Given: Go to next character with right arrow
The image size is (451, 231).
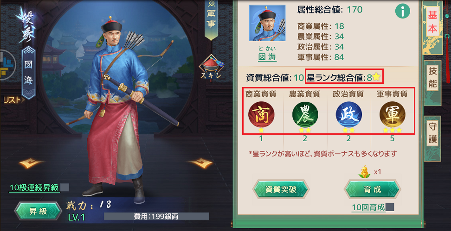Looking at the screenshot, I should click(x=201, y=163).
